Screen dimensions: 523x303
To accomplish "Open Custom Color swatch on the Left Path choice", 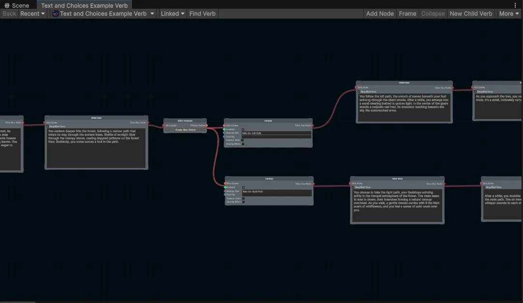I will click(243, 140).
